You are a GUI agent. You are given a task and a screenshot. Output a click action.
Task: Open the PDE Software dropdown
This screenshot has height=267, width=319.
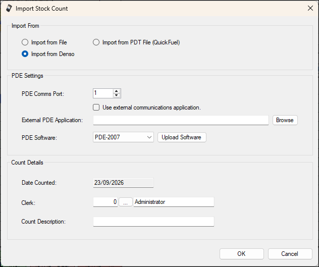click(123, 137)
